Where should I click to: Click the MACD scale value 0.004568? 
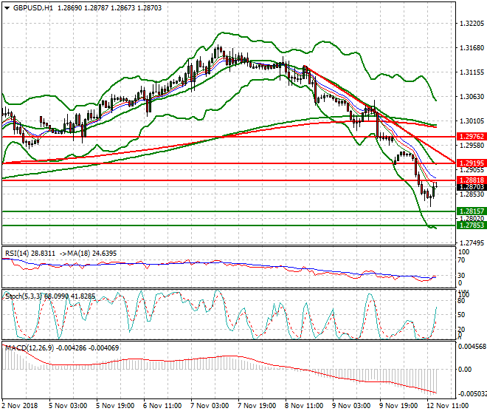(472, 347)
